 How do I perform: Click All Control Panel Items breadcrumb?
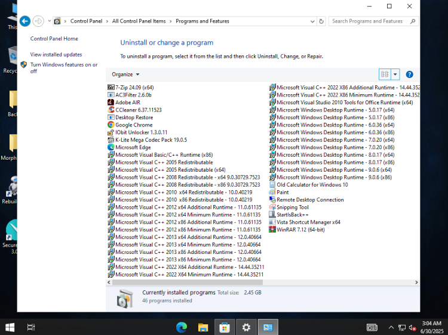(x=139, y=21)
